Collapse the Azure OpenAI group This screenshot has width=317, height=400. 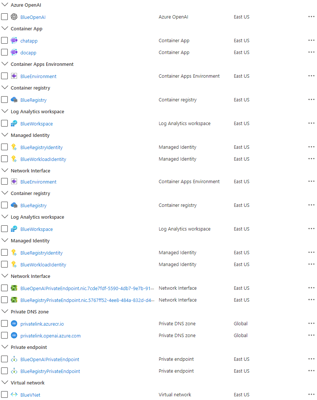4,4
